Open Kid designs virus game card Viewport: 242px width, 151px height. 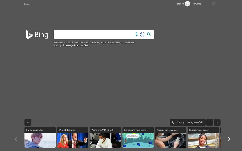(x=138, y=137)
